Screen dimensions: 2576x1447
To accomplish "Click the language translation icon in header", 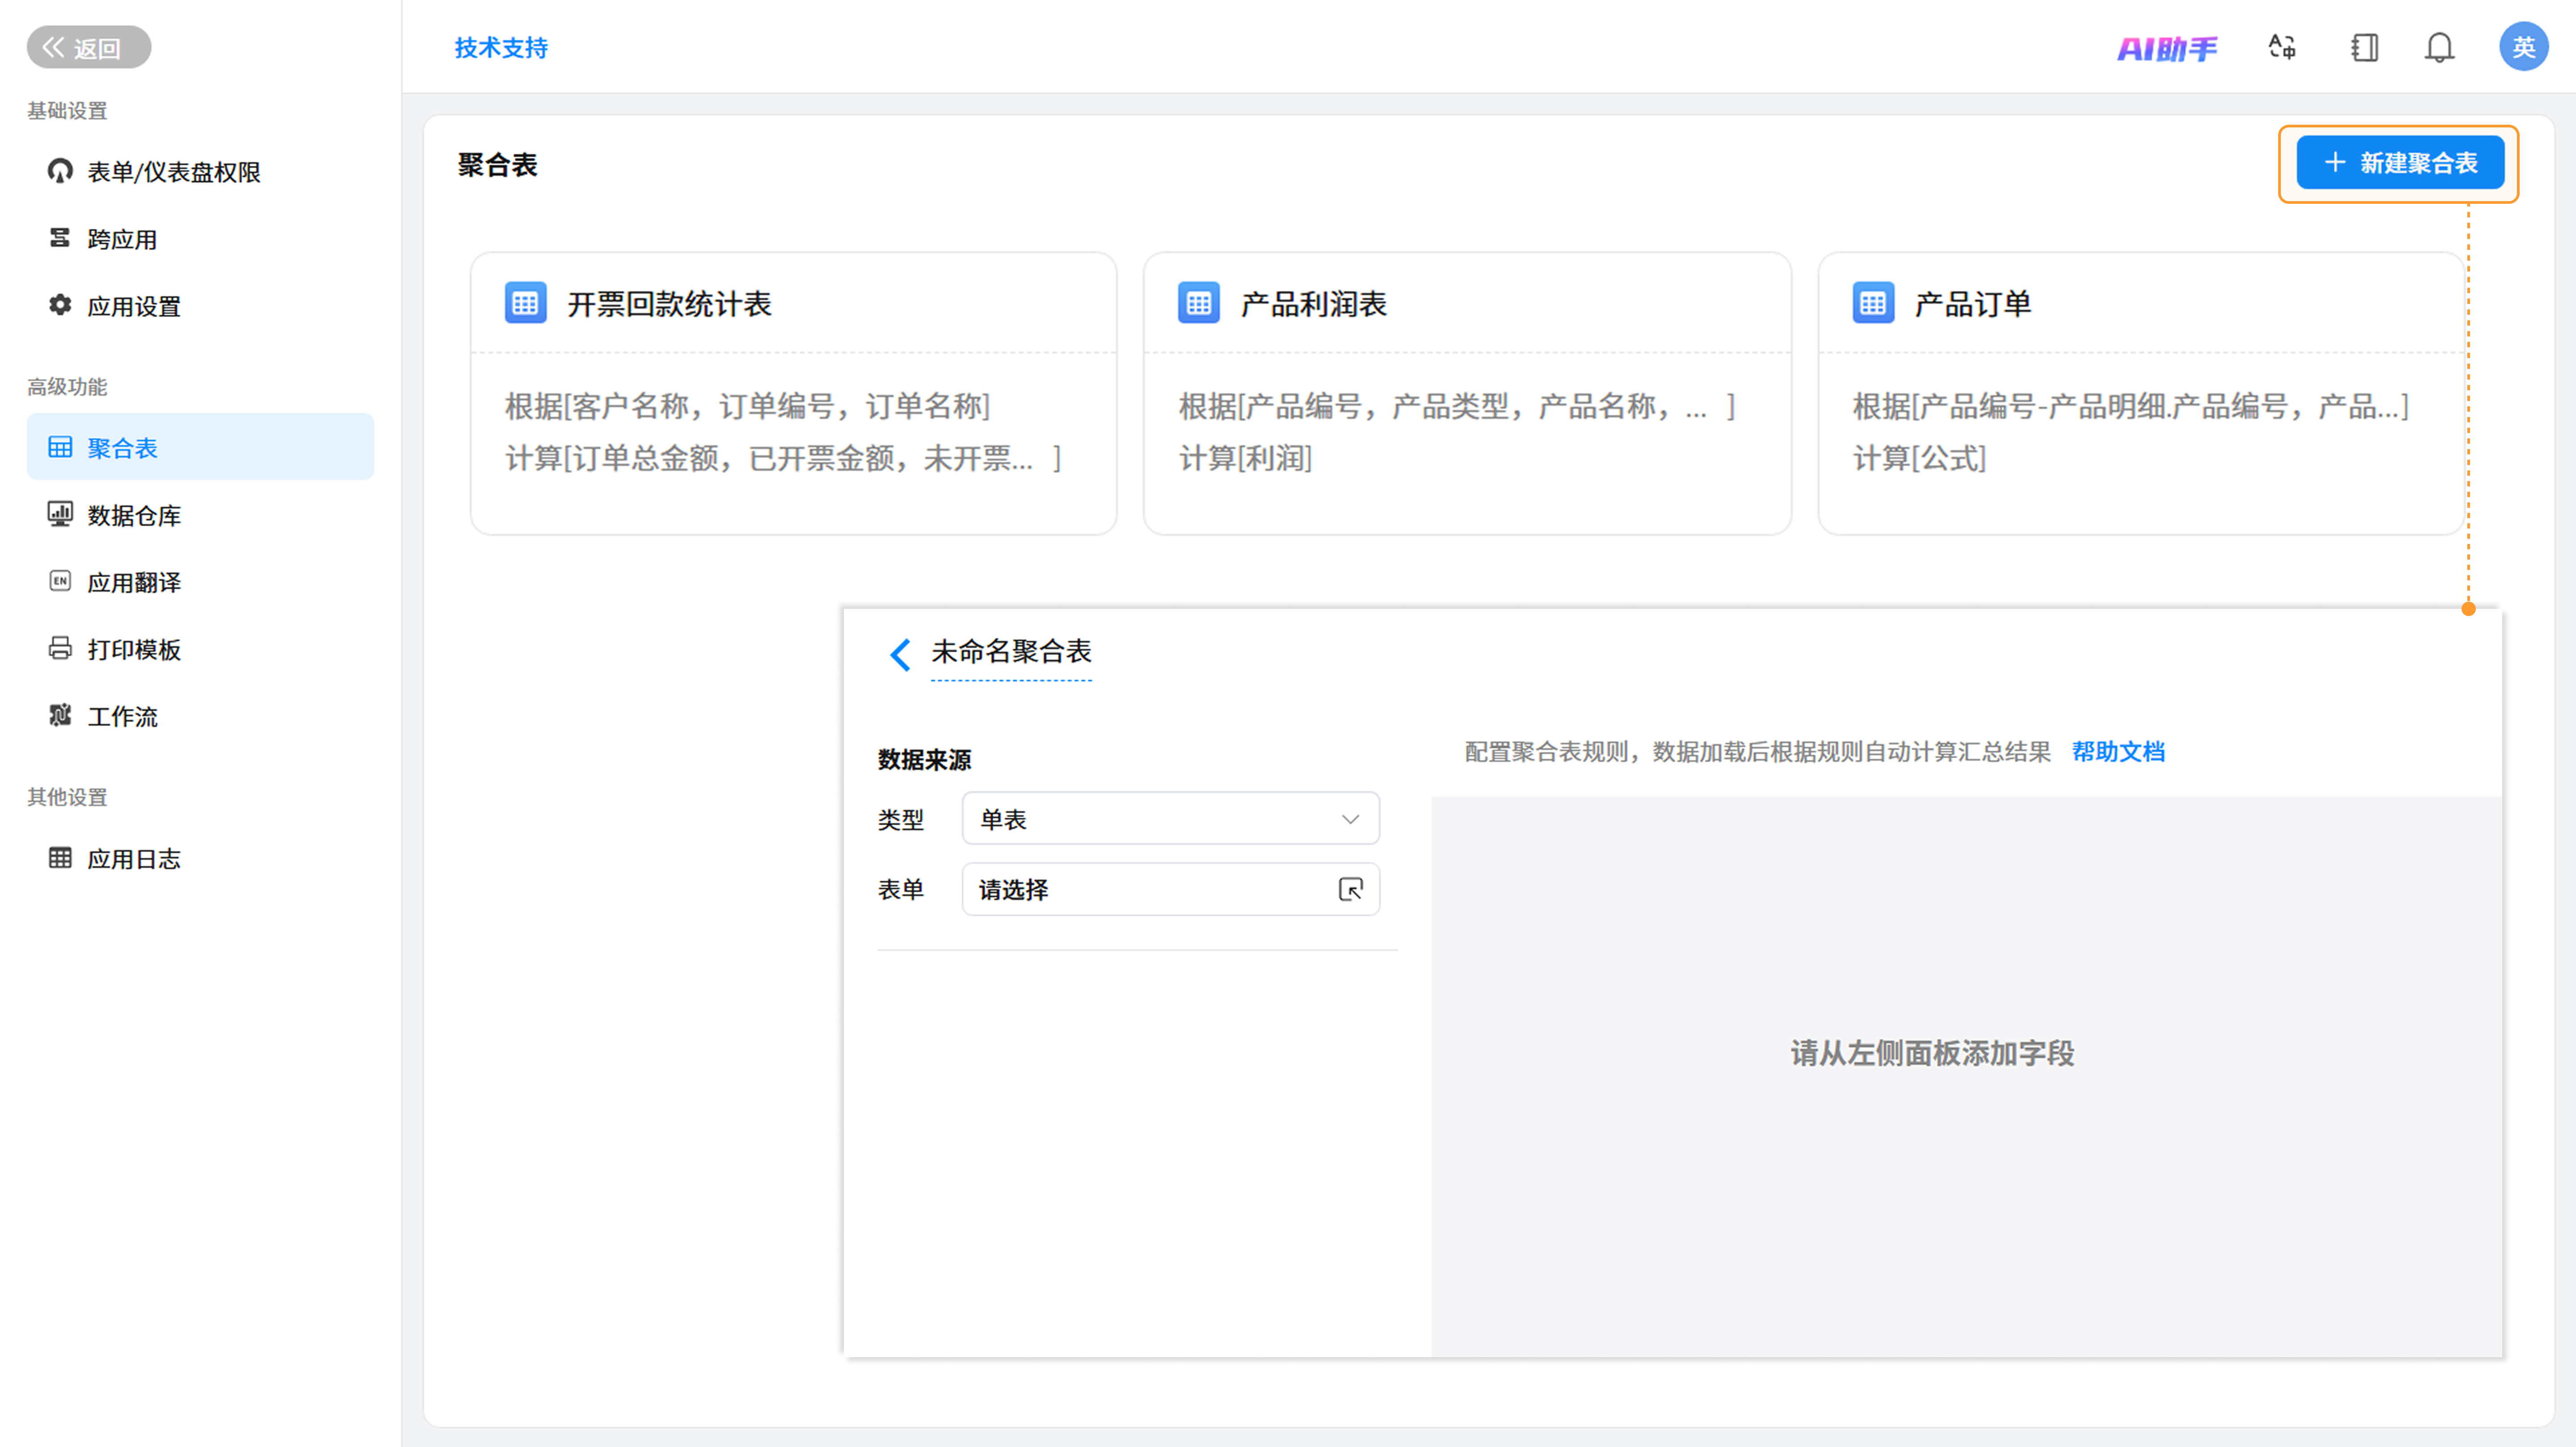I will click(x=2282, y=47).
